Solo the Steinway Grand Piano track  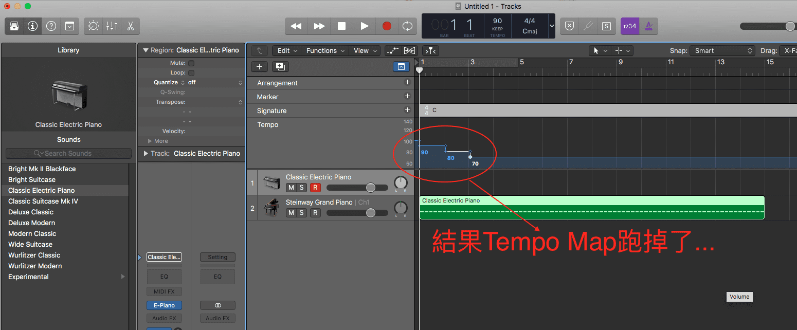pos(302,213)
